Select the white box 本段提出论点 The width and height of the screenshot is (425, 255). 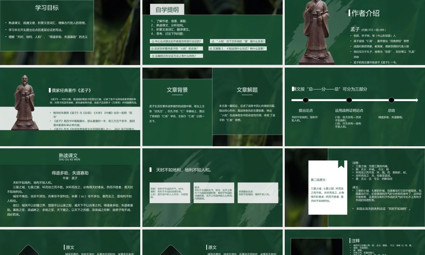click(x=258, y=193)
